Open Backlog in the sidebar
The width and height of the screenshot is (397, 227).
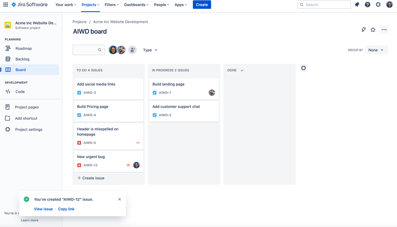30,59
